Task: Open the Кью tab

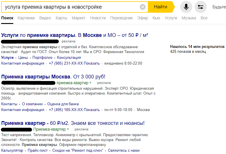Action: 156,18
